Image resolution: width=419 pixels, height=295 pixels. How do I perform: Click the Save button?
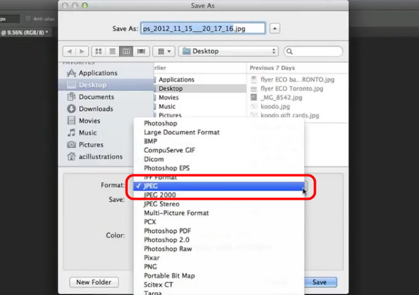(321, 282)
